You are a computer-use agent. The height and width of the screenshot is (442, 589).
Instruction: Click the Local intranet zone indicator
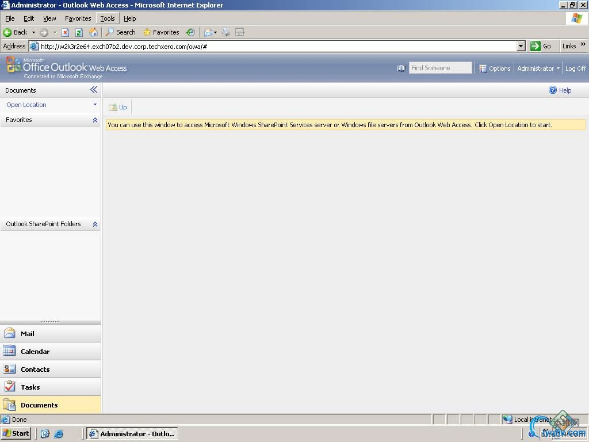528,420
